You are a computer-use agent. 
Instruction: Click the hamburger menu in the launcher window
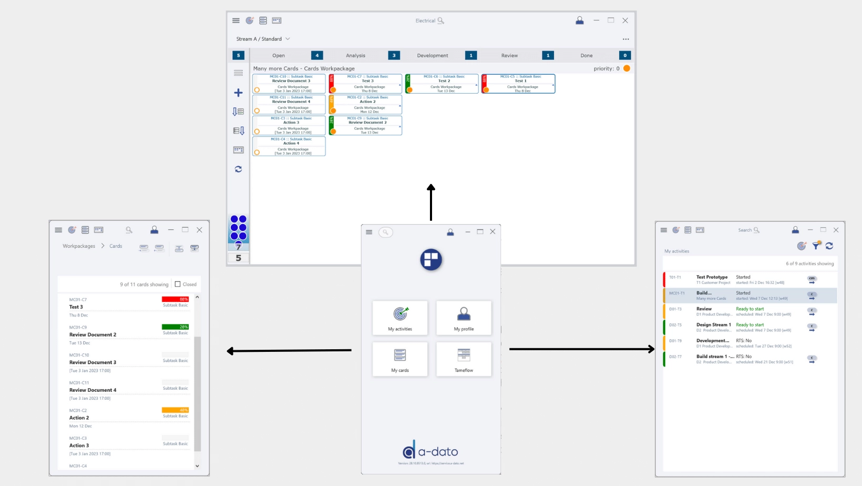(369, 232)
